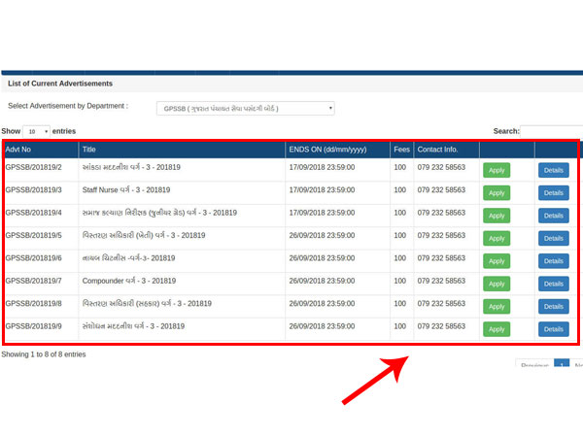Change the Show entries count dropdown
This screenshot has width=583, height=437.
coord(36,131)
